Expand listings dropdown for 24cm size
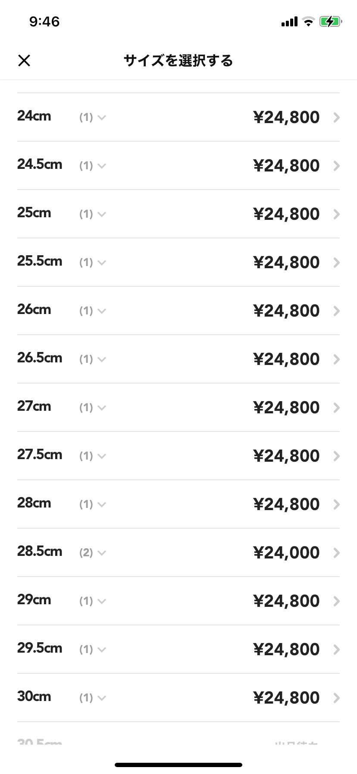Viewport: 357px width, 774px height. [93, 117]
